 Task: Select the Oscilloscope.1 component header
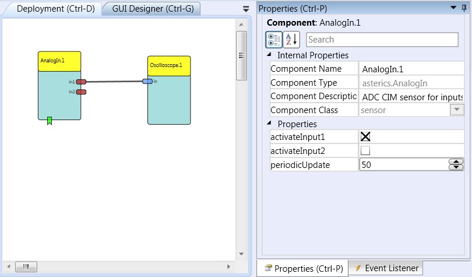tap(169, 66)
